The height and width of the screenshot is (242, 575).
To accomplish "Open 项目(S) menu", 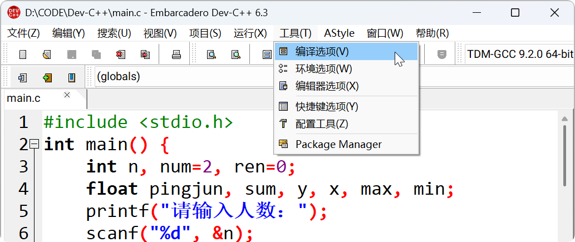I will tap(205, 33).
